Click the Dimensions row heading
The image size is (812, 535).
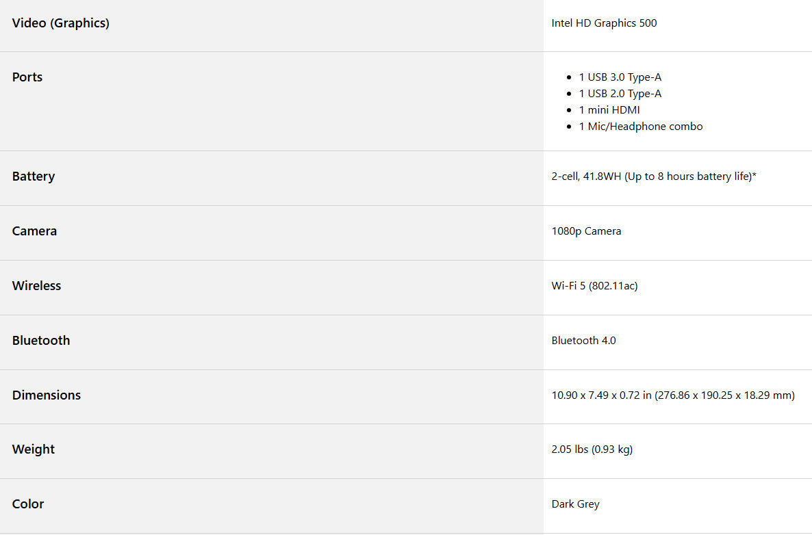(x=47, y=395)
